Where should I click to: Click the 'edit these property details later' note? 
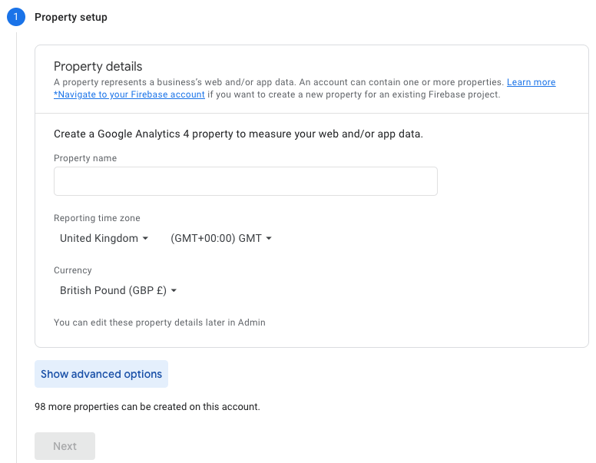pos(159,322)
